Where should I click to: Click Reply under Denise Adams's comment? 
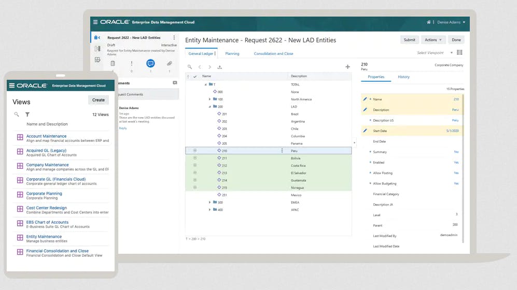[x=123, y=128]
